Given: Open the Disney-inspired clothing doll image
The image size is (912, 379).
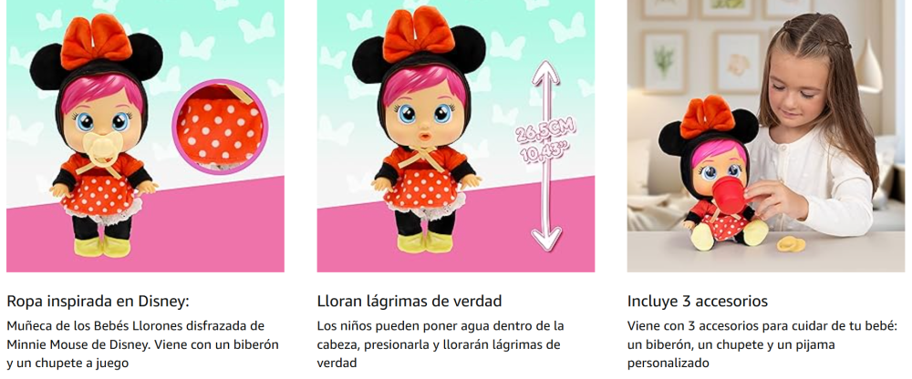Looking at the screenshot, I should tap(145, 136).
